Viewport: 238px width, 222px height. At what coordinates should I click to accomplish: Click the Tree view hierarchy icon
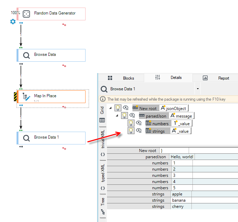103,212
